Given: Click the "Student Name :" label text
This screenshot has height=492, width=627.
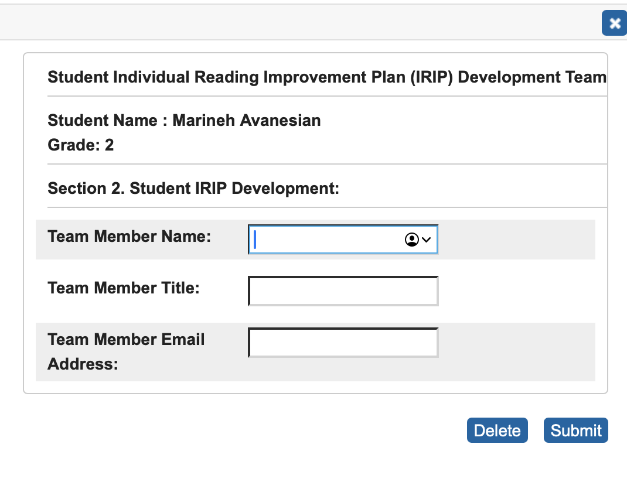Looking at the screenshot, I should pyautogui.click(x=108, y=121).
